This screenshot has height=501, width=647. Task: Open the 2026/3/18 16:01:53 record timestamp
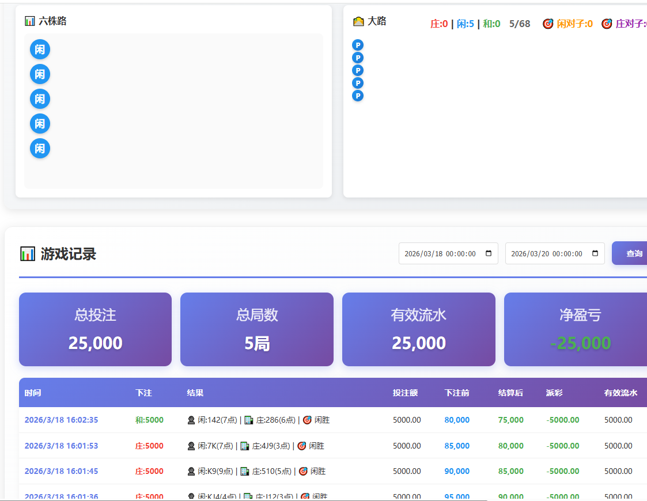[x=61, y=446]
